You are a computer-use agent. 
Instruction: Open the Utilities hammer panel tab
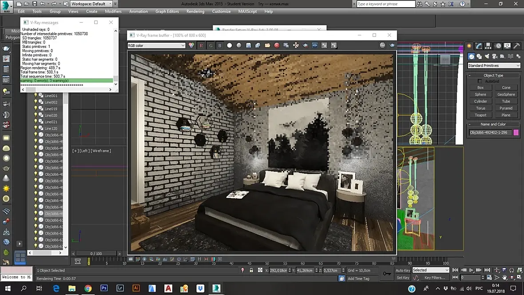click(516, 46)
